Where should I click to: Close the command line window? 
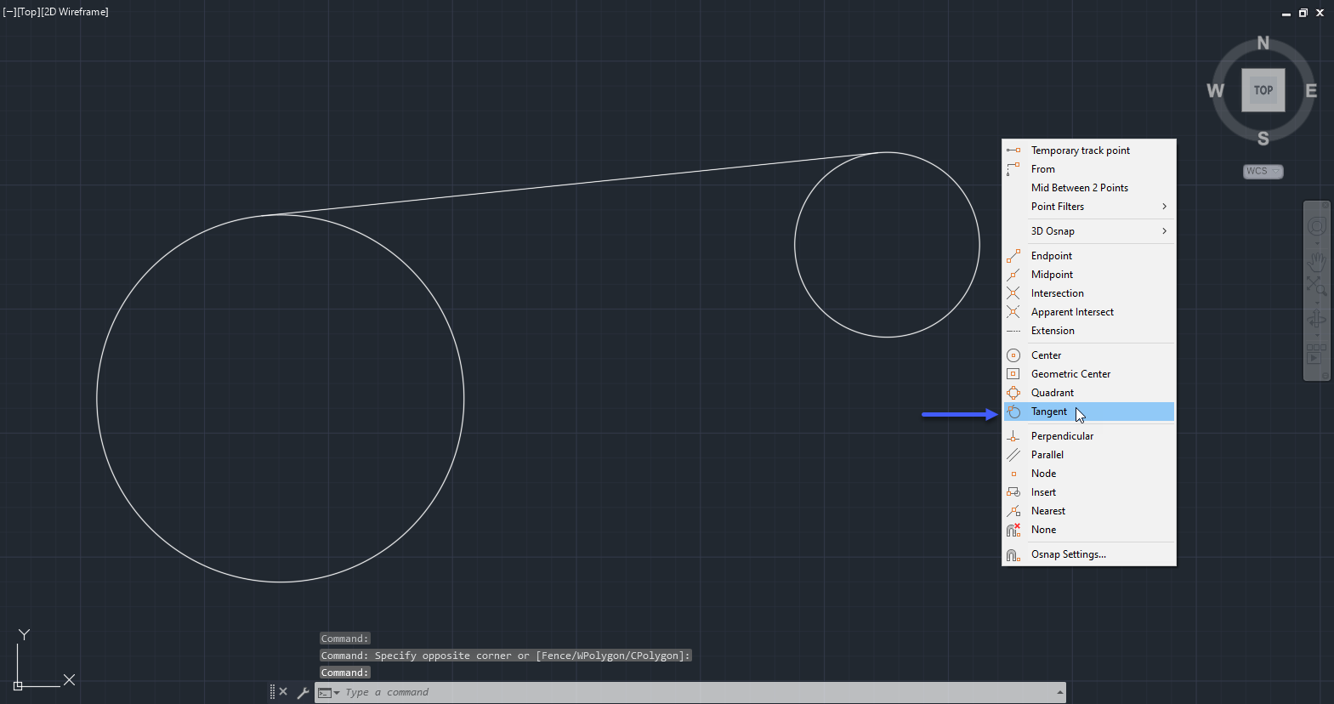tap(283, 692)
